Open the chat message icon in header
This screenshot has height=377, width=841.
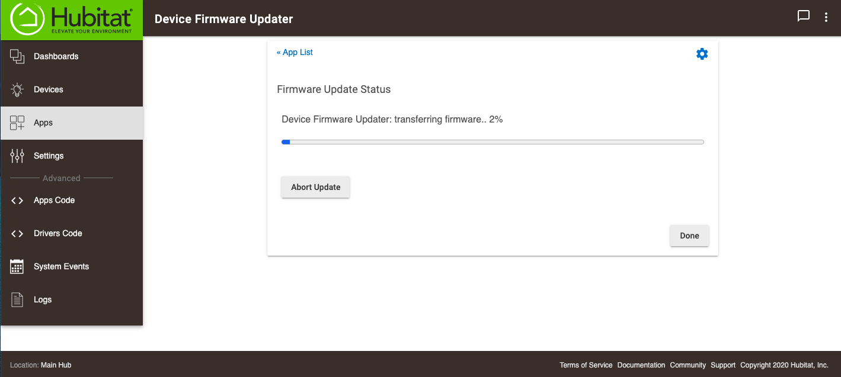tap(804, 16)
